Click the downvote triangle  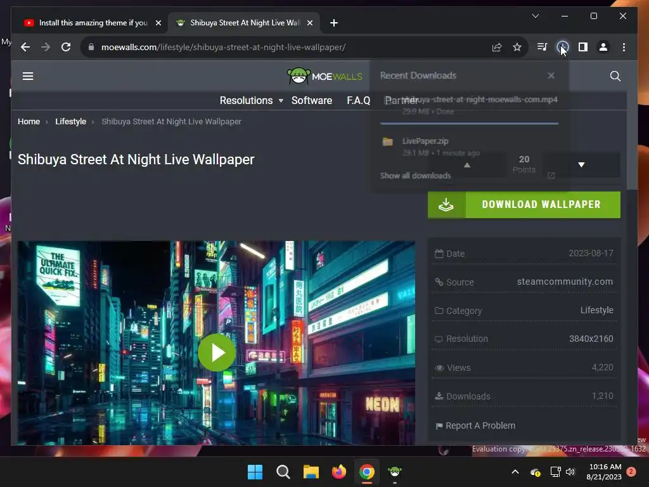coord(581,165)
